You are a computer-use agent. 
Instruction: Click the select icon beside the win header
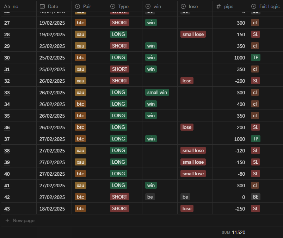pos(148,6)
